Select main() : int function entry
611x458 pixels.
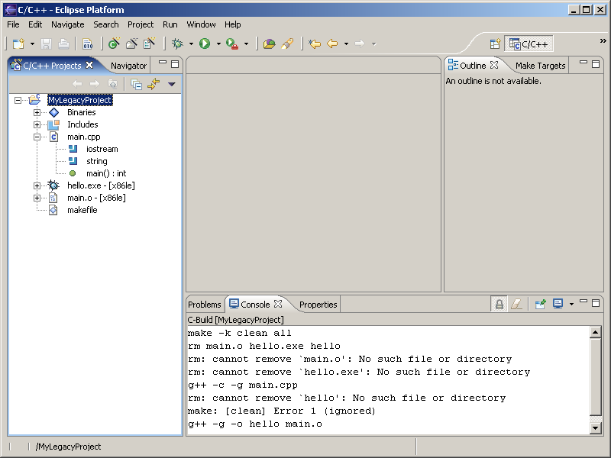pyautogui.click(x=105, y=173)
